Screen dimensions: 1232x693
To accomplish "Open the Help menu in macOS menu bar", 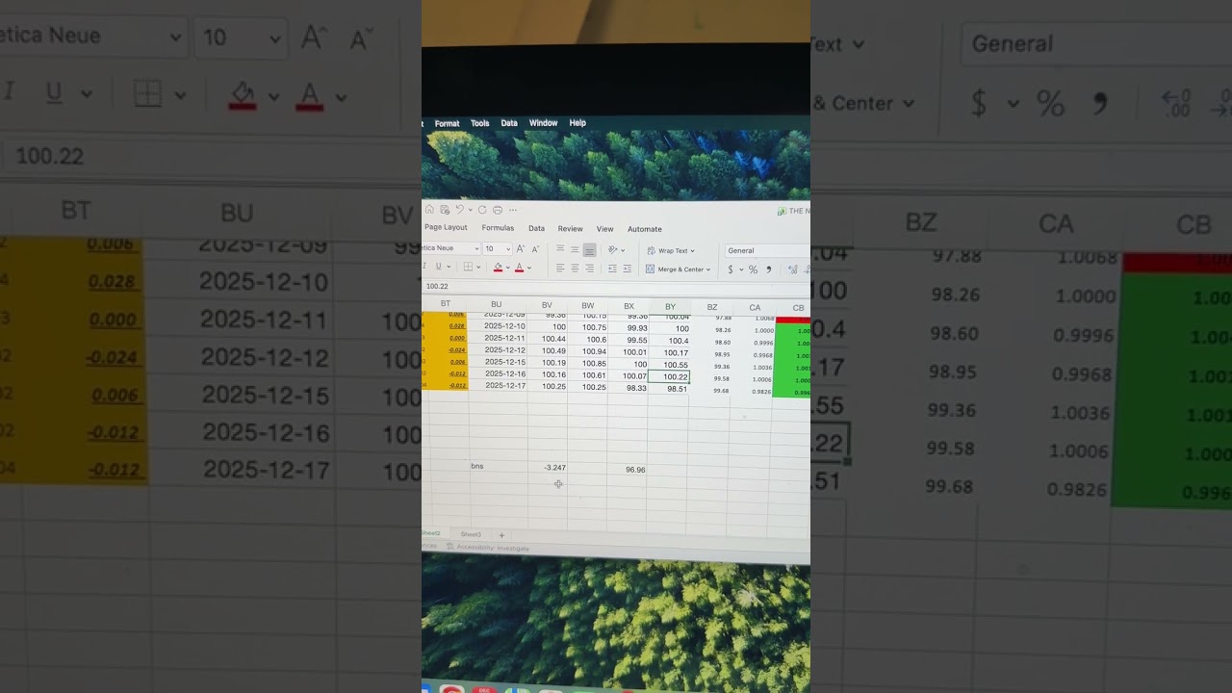I will [x=577, y=123].
